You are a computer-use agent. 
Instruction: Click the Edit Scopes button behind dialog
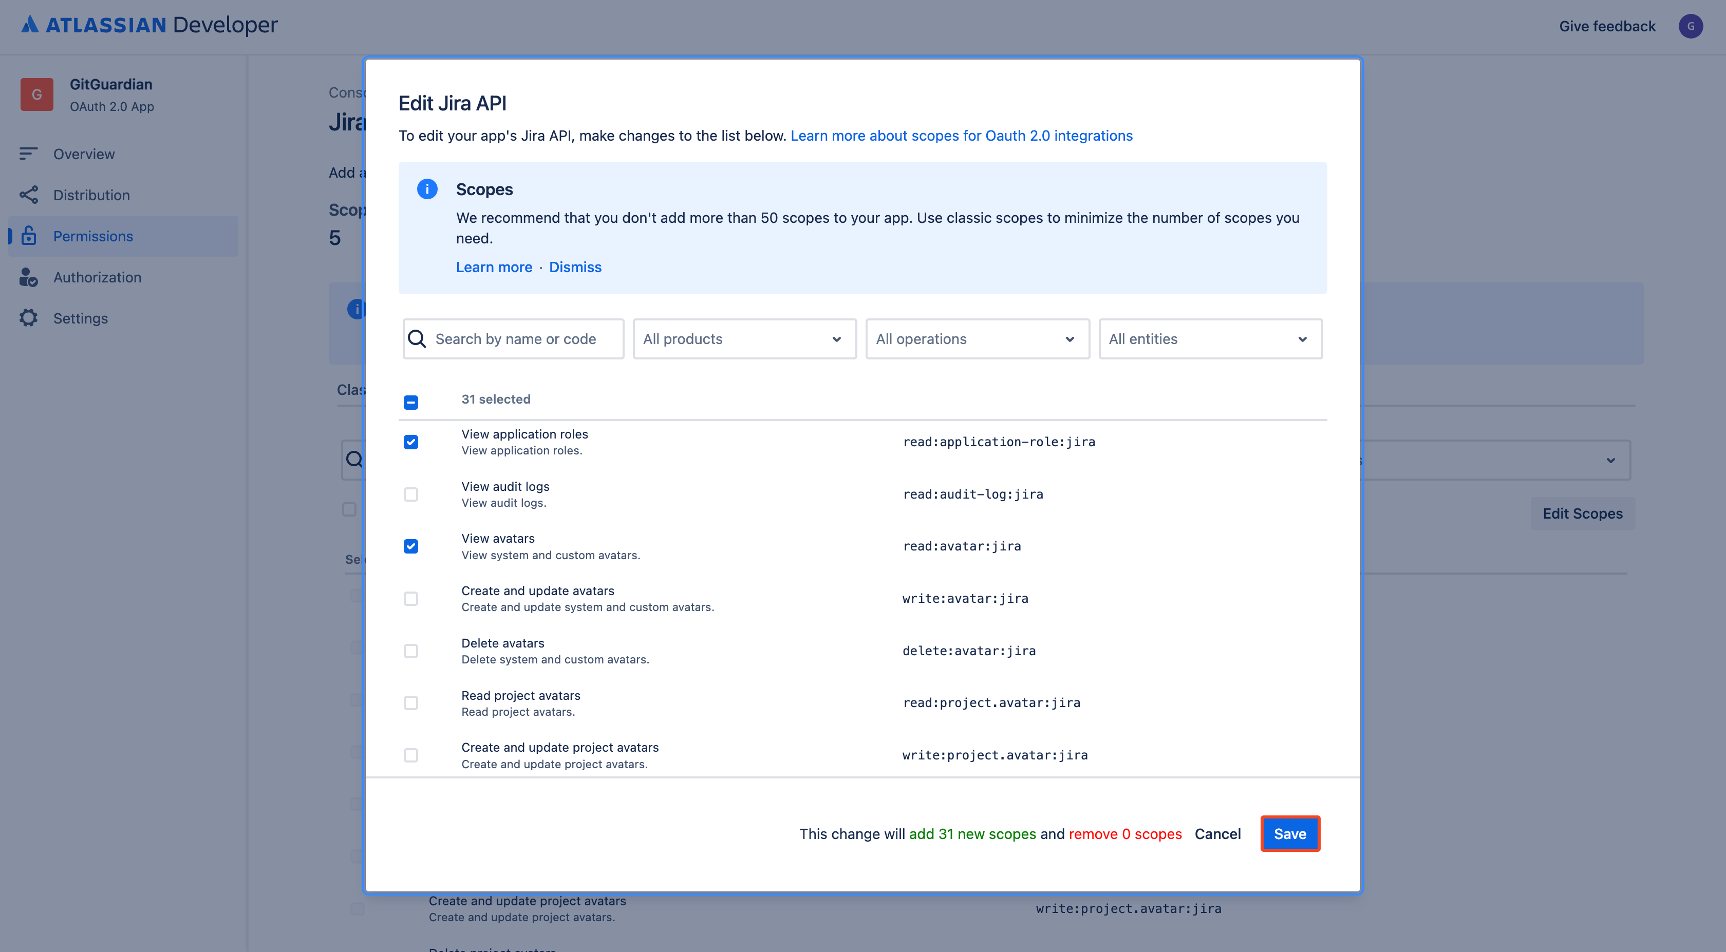(x=1583, y=514)
